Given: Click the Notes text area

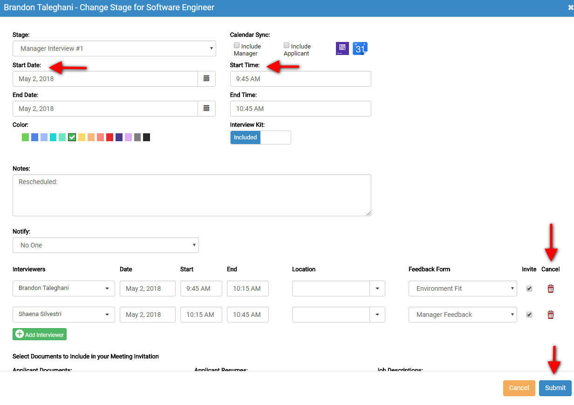Looking at the screenshot, I should 192,195.
